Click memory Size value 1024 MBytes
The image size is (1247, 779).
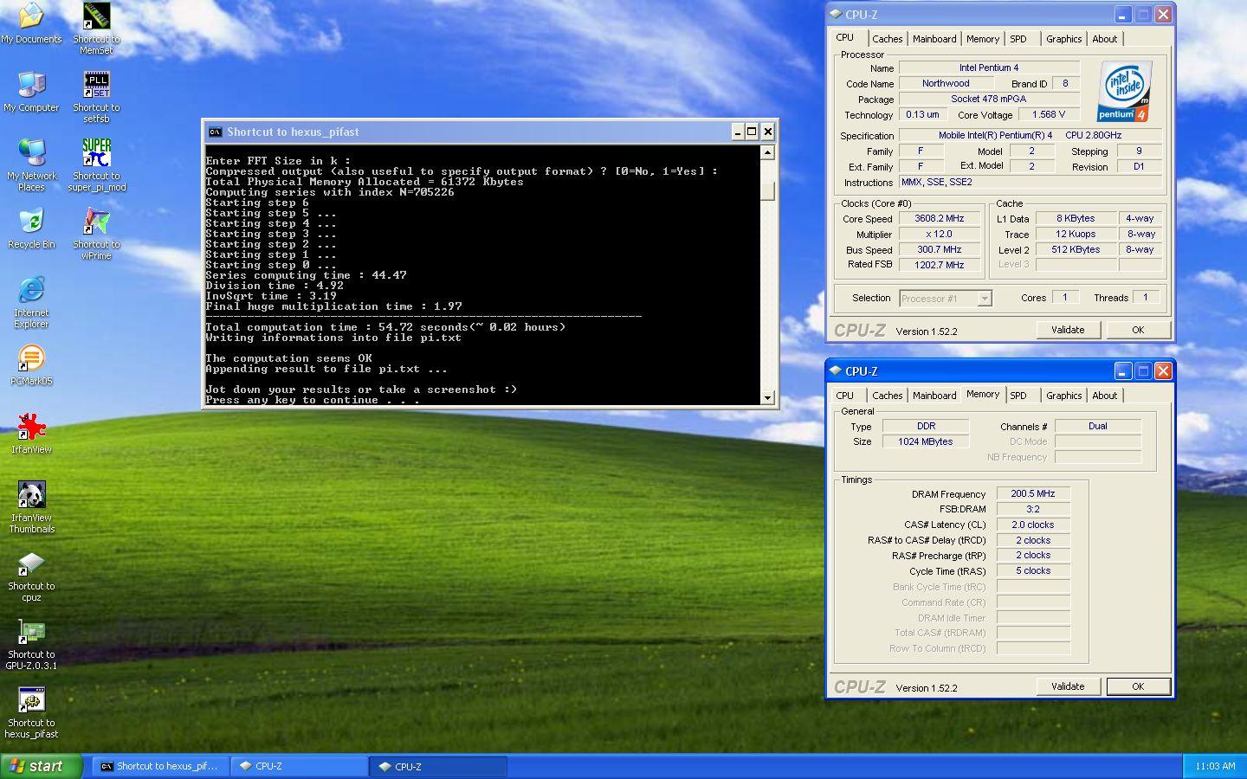[925, 441]
